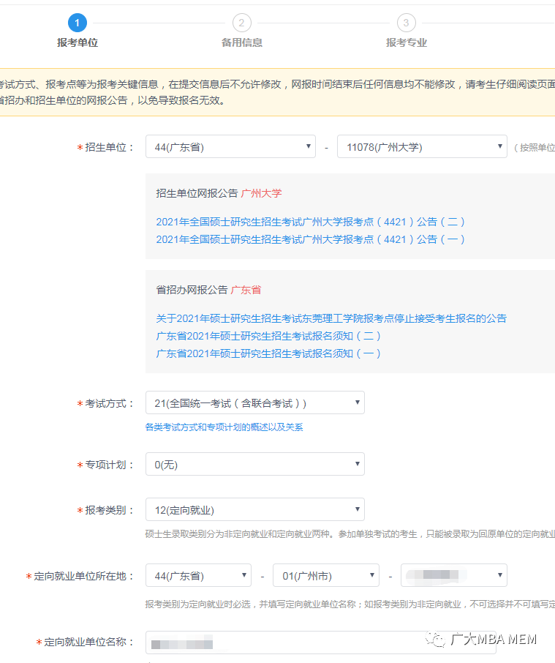Click the 定向就业单位所在地： field label
This screenshot has height=663, width=555.
[x=83, y=576]
